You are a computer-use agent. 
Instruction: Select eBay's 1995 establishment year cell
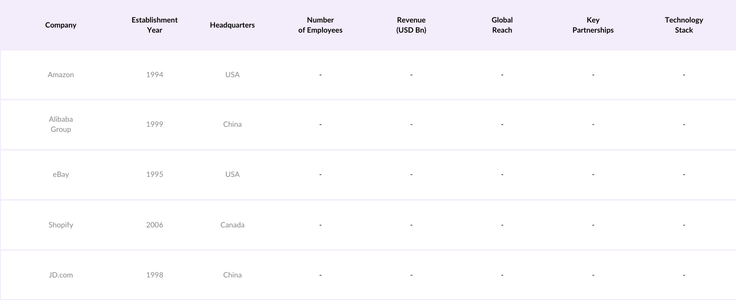[155, 174]
